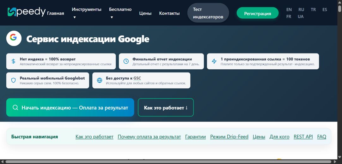Open the Контакты page
This screenshot has height=164, width=342.
[x=169, y=13]
